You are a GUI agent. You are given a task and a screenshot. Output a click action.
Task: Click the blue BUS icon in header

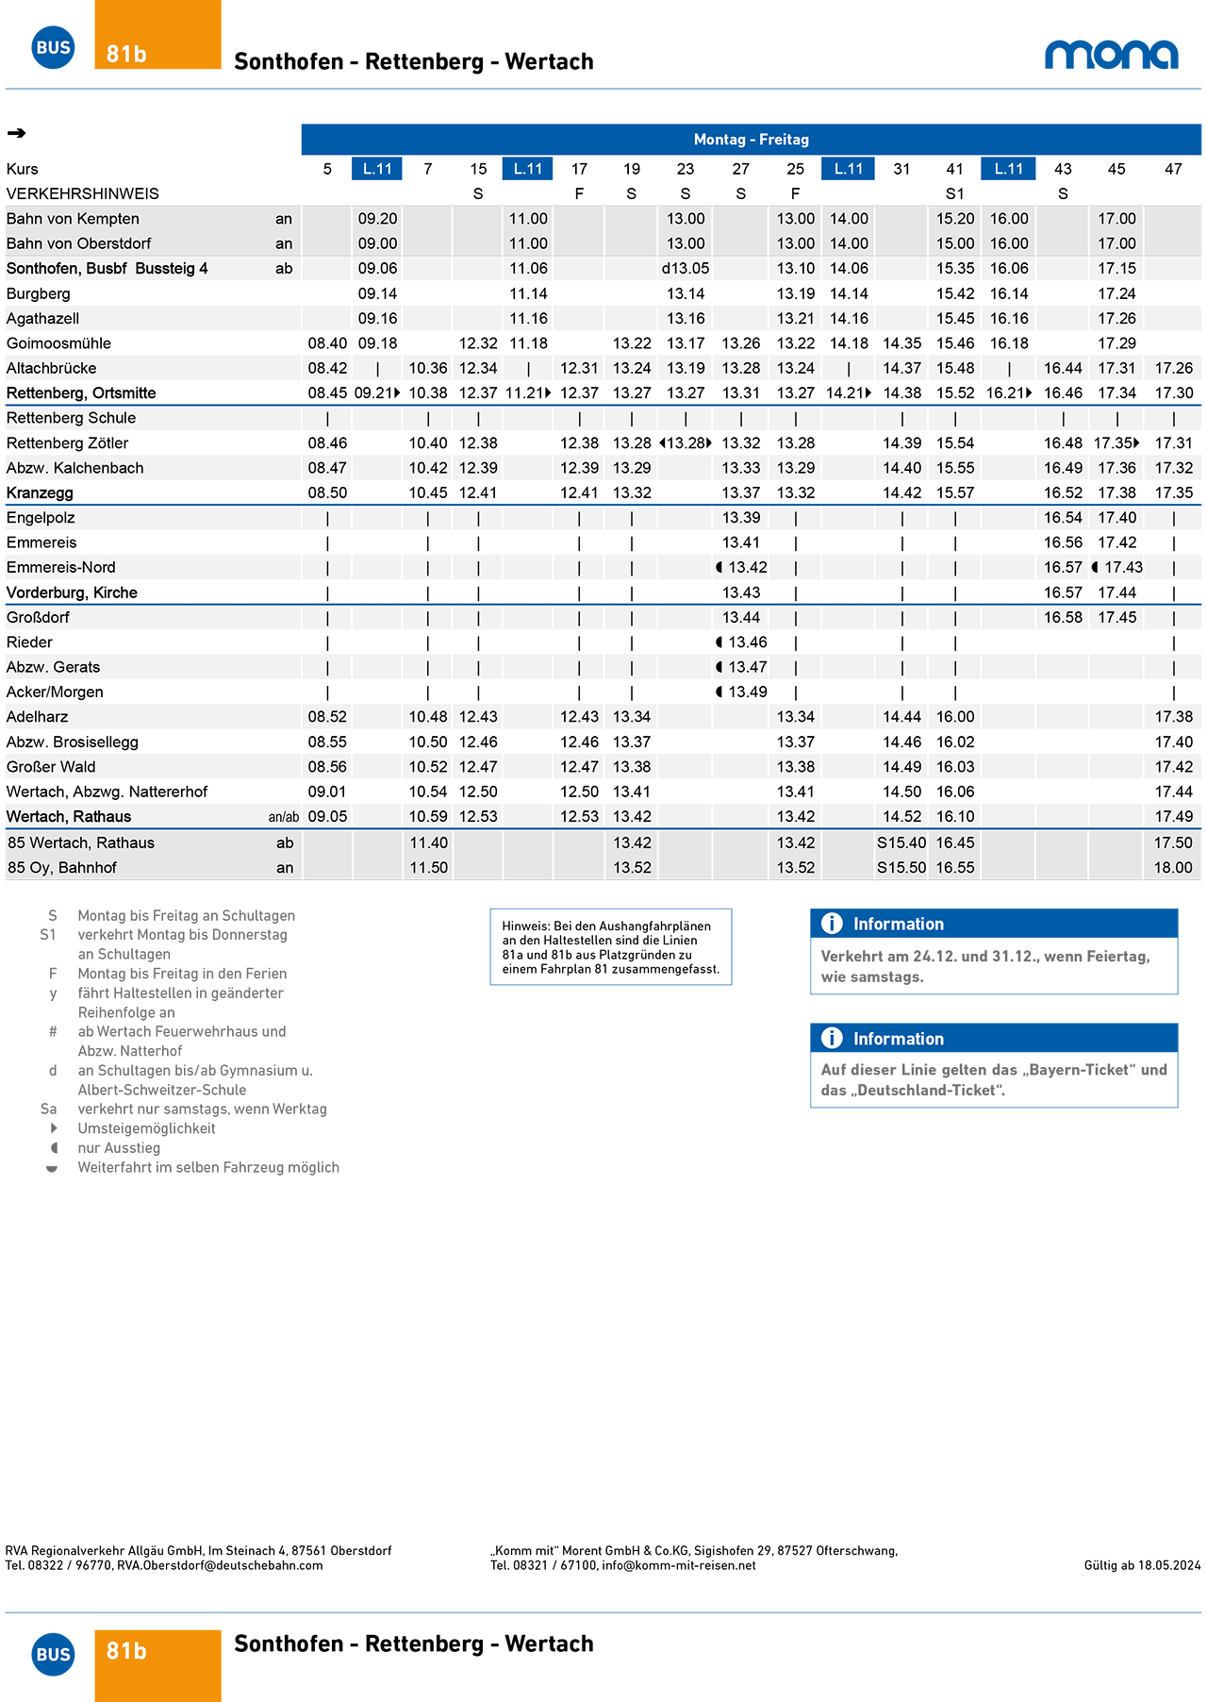[53, 47]
